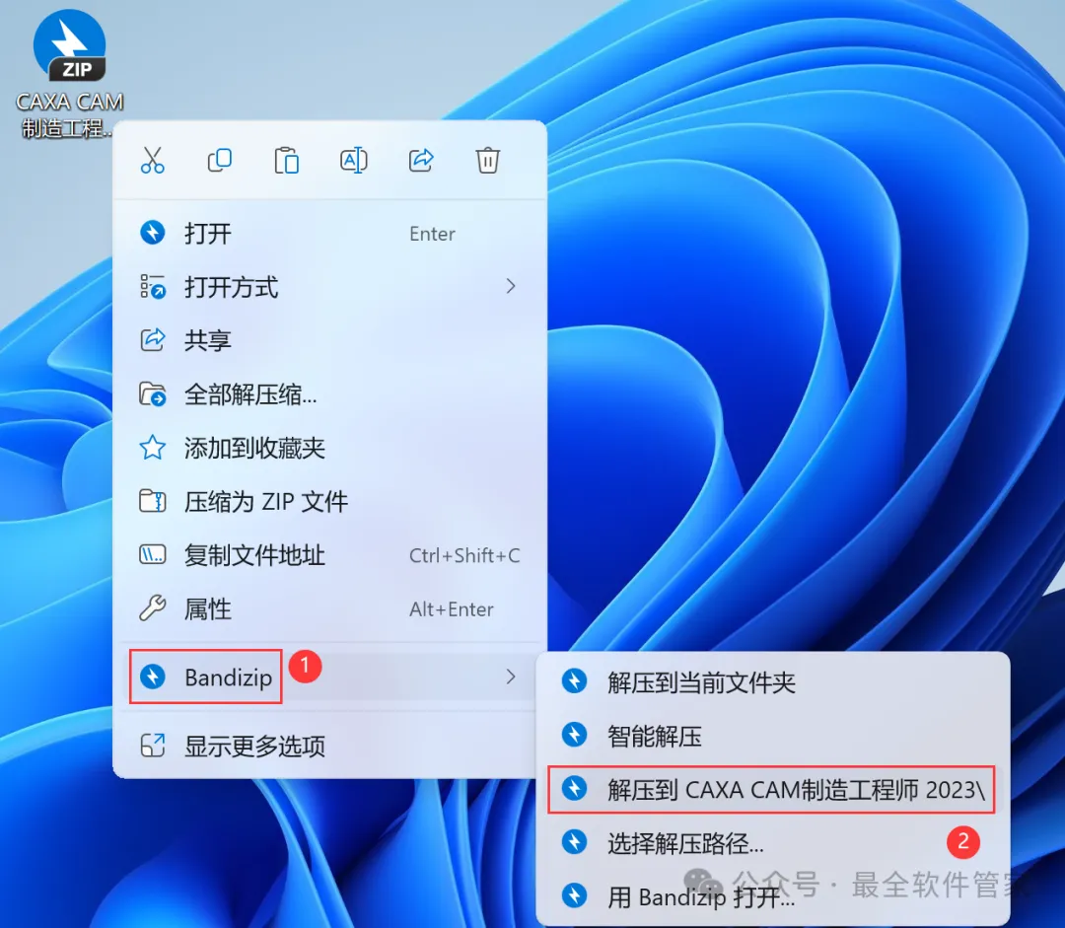Click the Share icon in top row

(420, 161)
